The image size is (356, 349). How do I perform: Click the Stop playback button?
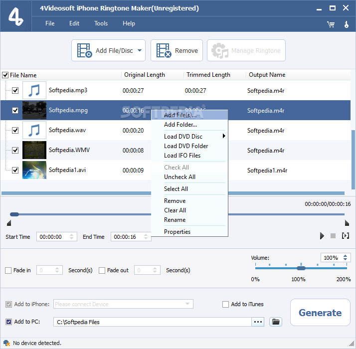333,236
